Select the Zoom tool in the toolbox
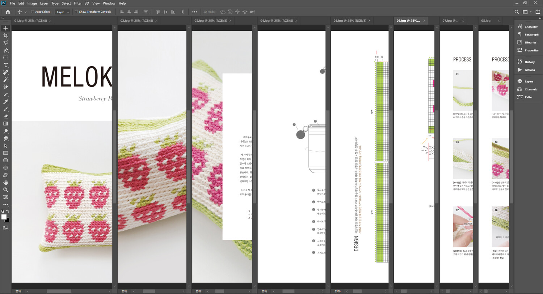Viewport: 543px width, 294px height. 5,190
